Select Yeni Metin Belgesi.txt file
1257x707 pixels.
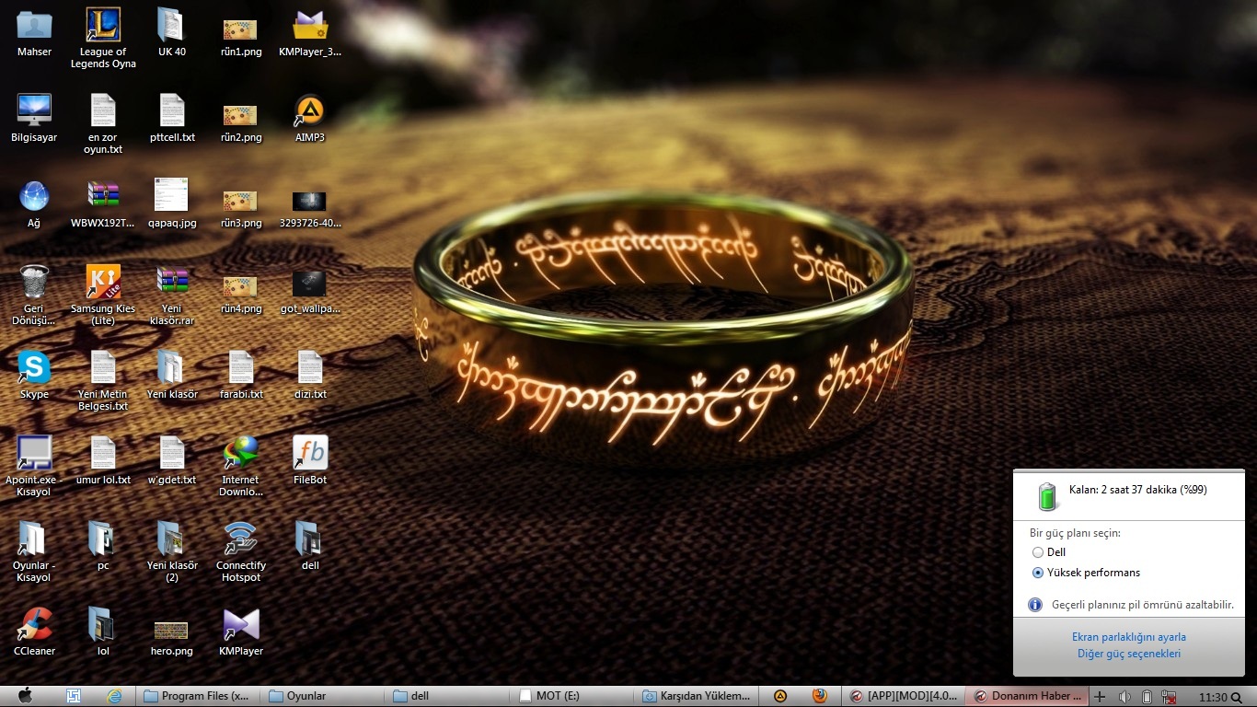(x=103, y=381)
